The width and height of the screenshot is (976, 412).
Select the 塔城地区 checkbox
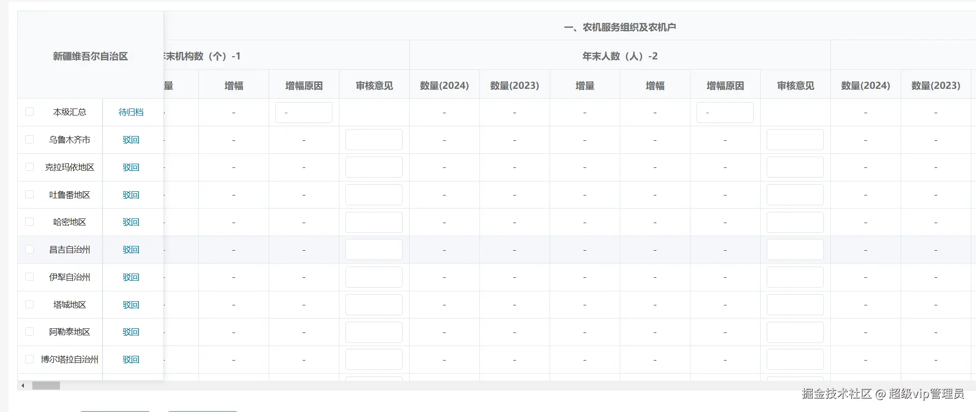click(29, 304)
